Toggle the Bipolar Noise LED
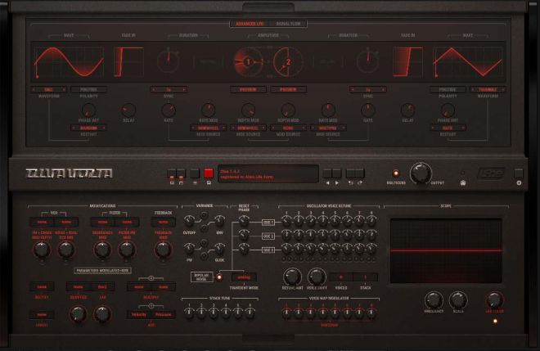This screenshot has height=351, width=540. [219, 277]
